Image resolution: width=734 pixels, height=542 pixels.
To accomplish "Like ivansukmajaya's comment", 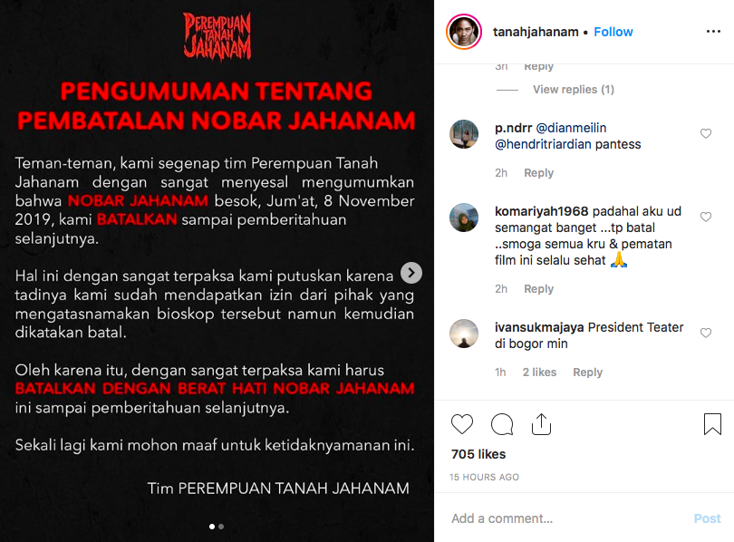I will coord(706,334).
